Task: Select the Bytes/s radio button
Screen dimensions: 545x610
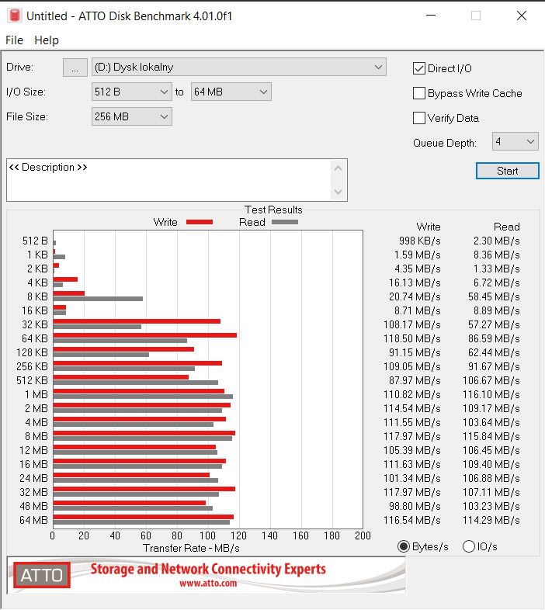Action: point(404,546)
